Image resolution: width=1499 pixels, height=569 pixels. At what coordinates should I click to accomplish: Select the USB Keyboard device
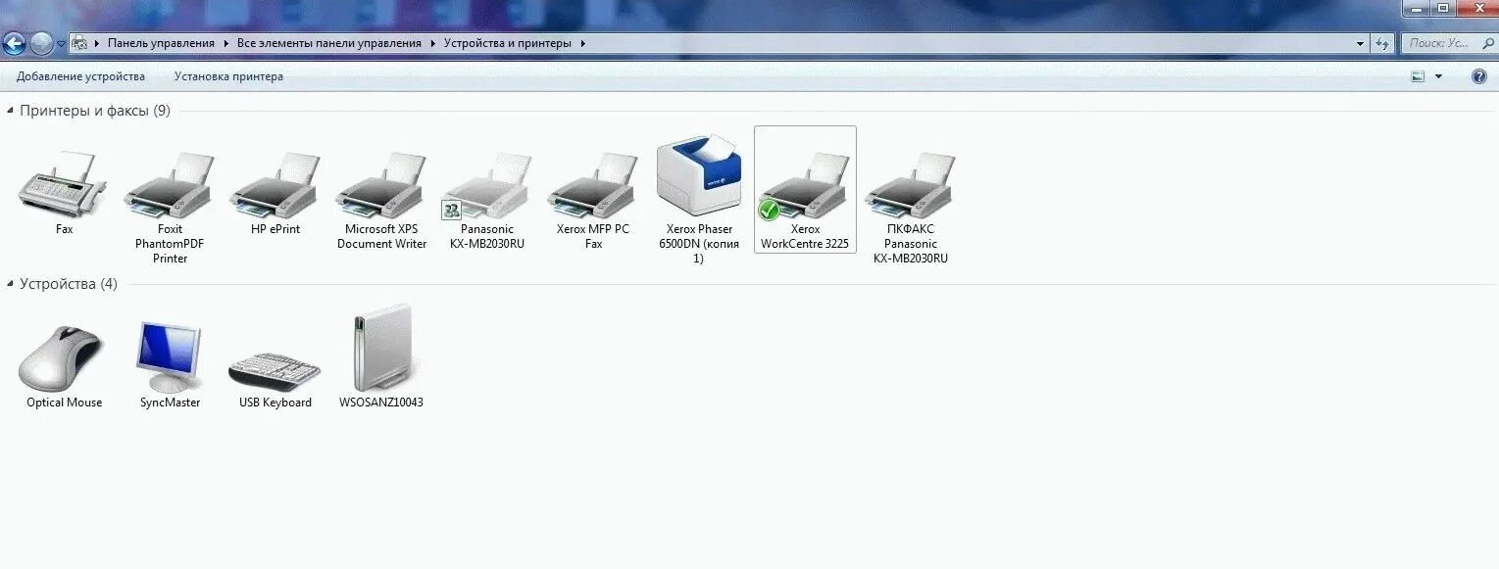(x=275, y=372)
